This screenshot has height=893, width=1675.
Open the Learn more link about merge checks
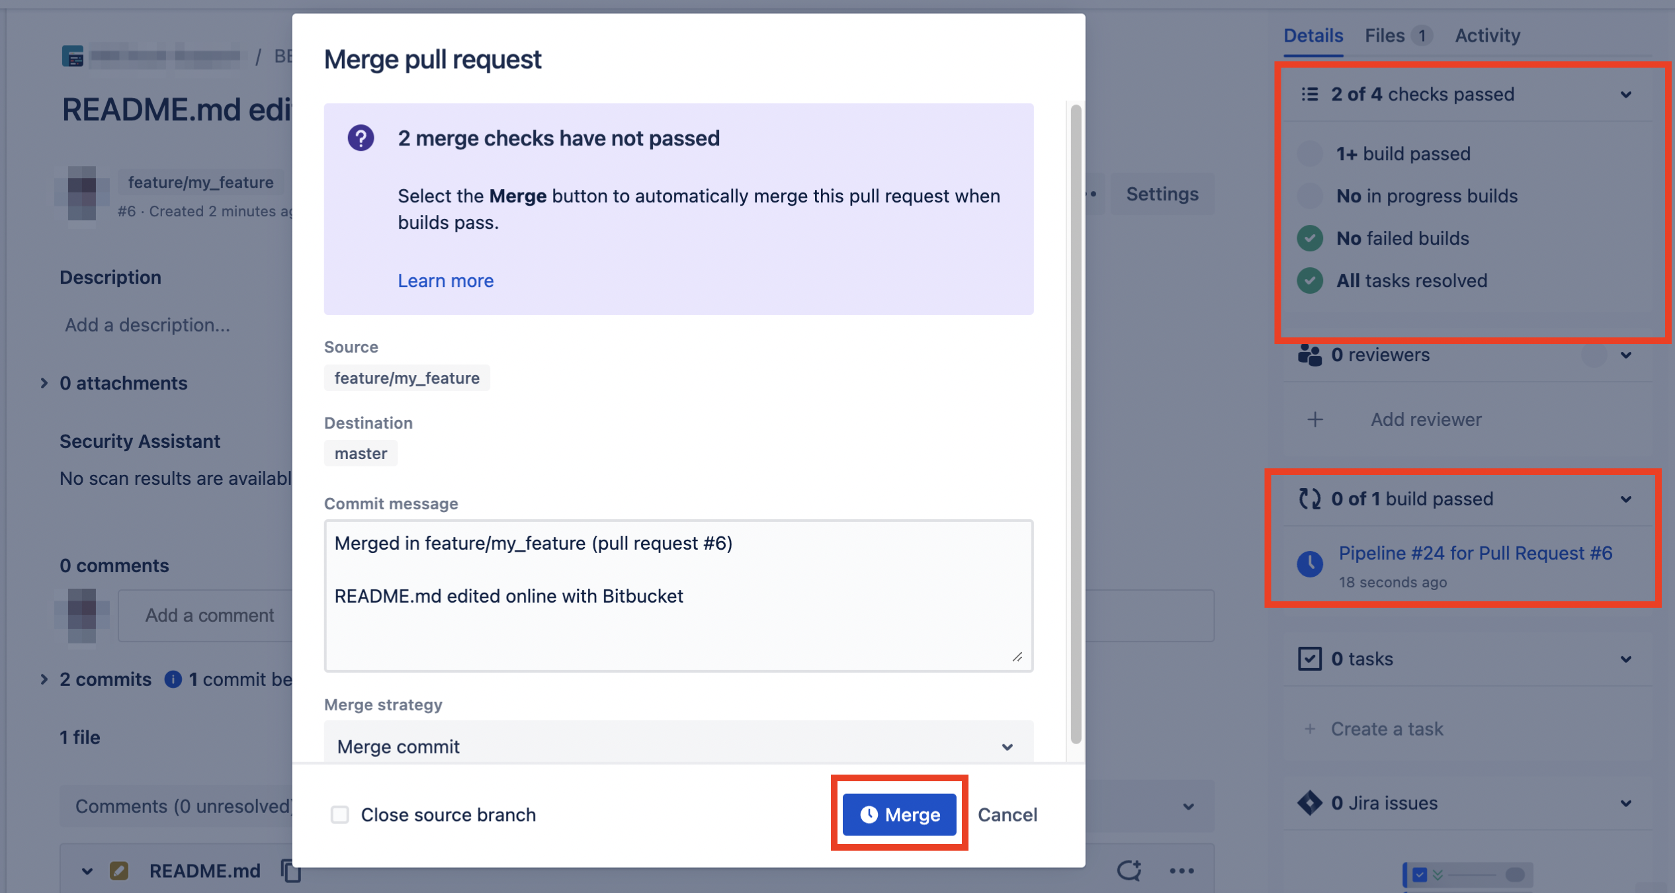click(x=445, y=280)
